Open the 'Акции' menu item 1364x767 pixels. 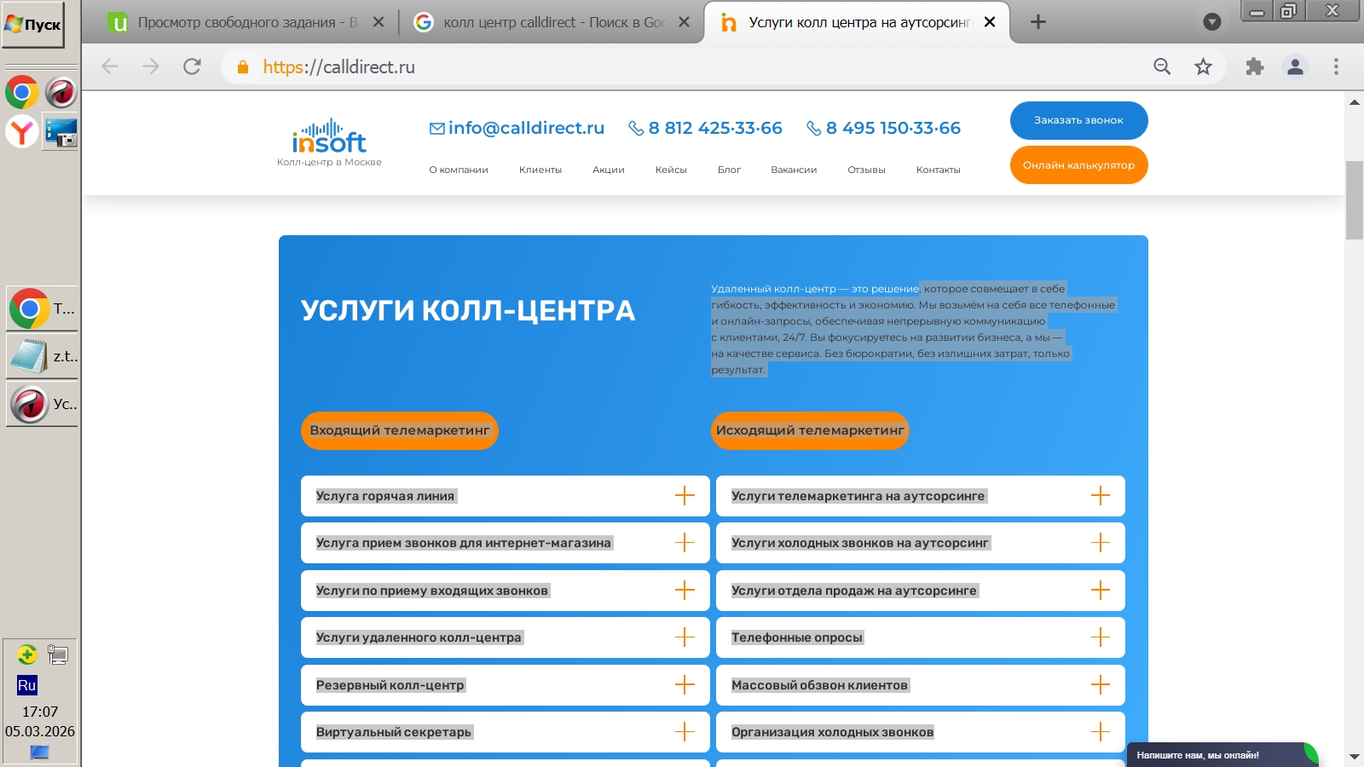[609, 170]
